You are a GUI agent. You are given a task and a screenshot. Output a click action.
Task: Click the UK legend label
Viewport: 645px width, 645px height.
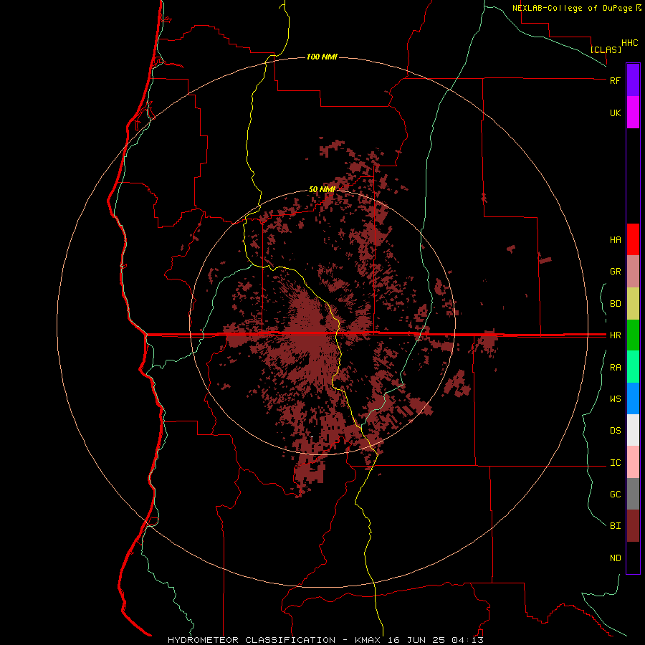point(615,113)
